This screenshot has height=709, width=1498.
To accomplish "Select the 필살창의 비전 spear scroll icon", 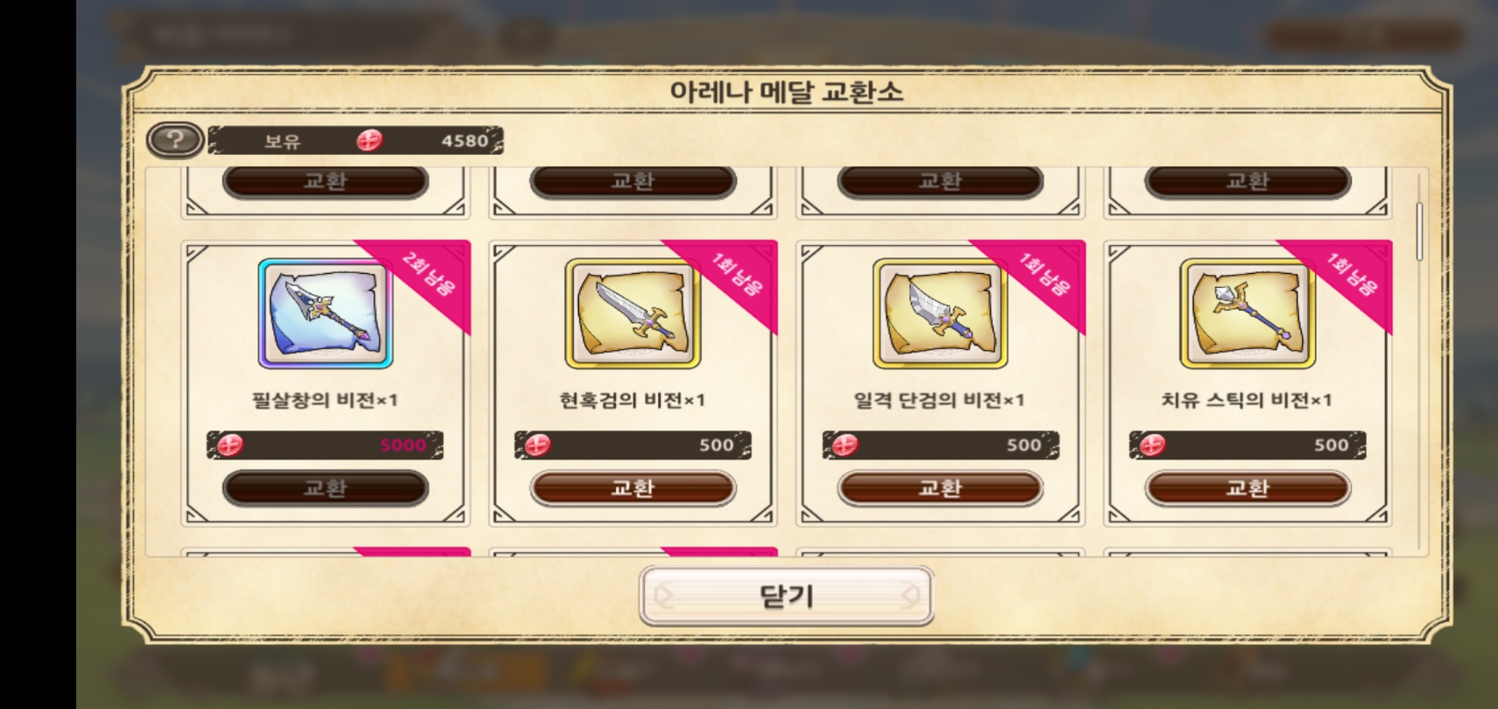I will [325, 313].
